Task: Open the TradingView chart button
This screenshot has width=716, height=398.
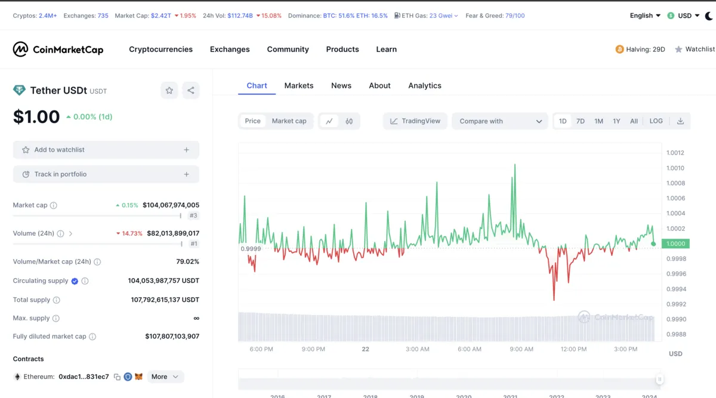Action: pyautogui.click(x=415, y=121)
